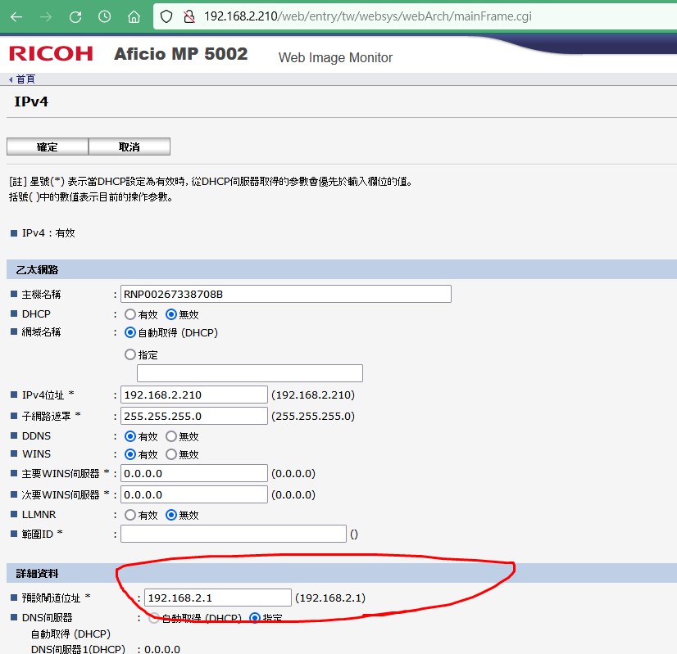Reload the page with refresh icon
677x654 pixels.
[75, 16]
